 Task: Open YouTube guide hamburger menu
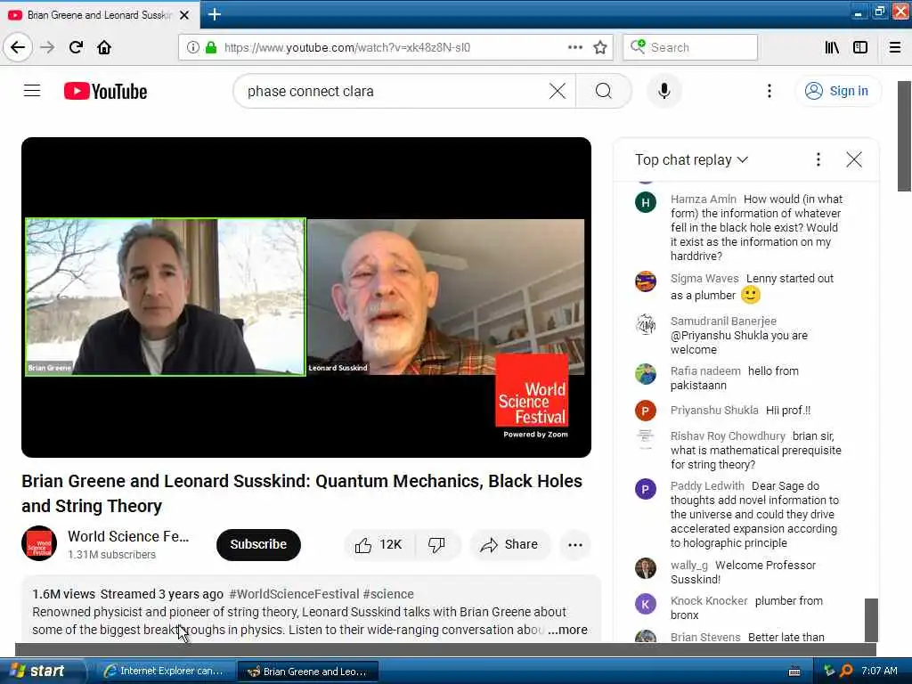[x=32, y=91]
